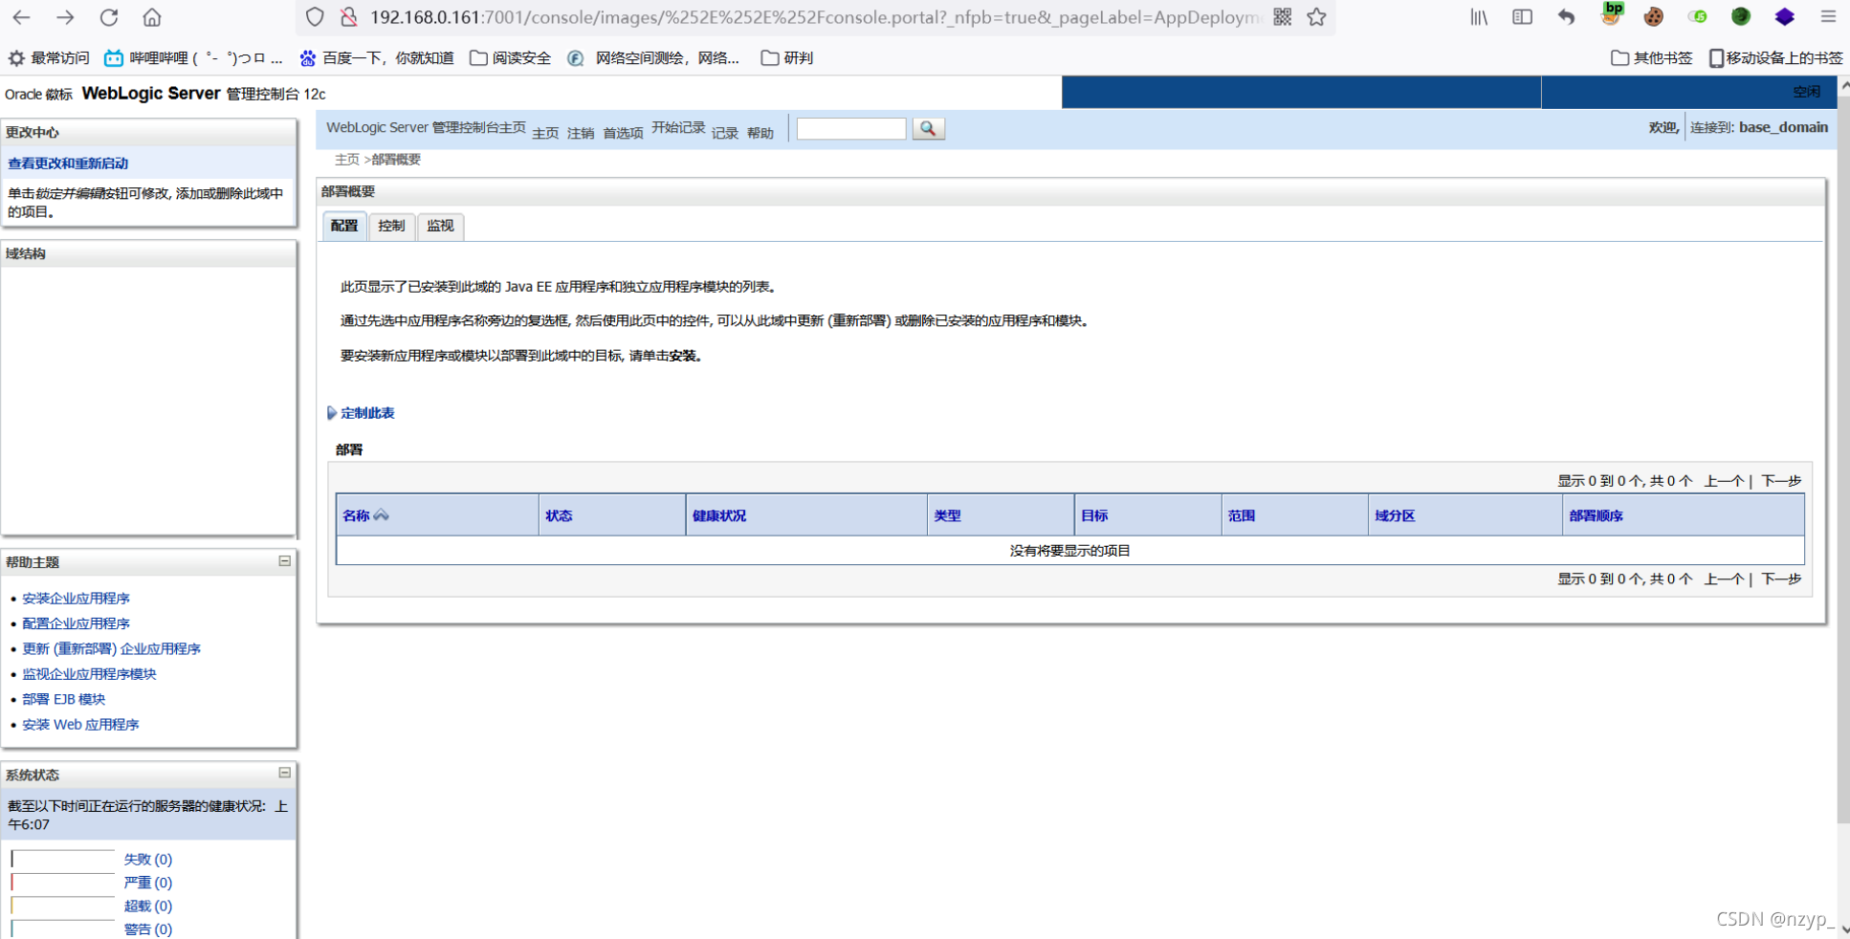The width and height of the screenshot is (1850, 939).
Task: Click the shield tracking protection icon
Action: [315, 17]
